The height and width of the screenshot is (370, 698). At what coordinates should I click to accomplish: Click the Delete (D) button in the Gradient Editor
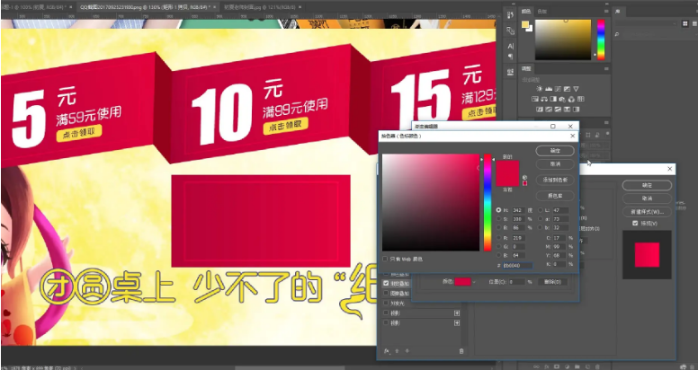(552, 282)
